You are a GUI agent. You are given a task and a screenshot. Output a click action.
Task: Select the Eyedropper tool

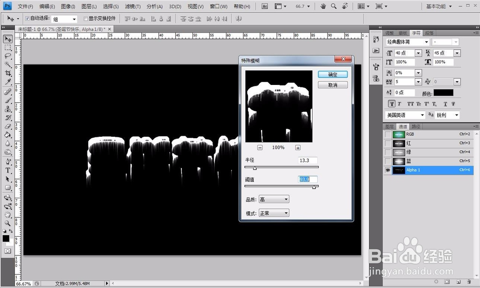8,82
